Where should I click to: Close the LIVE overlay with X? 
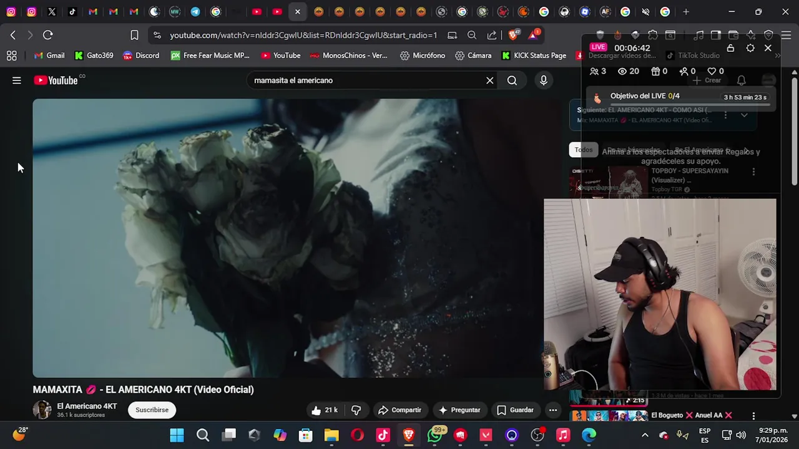pos(768,48)
